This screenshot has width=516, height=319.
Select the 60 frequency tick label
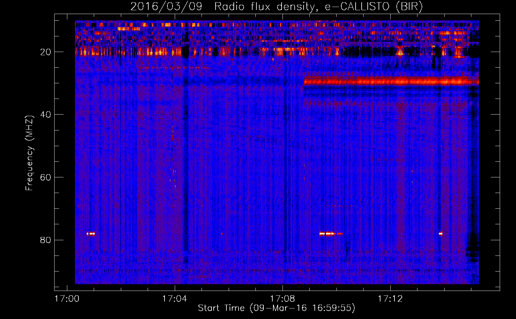tap(46, 177)
